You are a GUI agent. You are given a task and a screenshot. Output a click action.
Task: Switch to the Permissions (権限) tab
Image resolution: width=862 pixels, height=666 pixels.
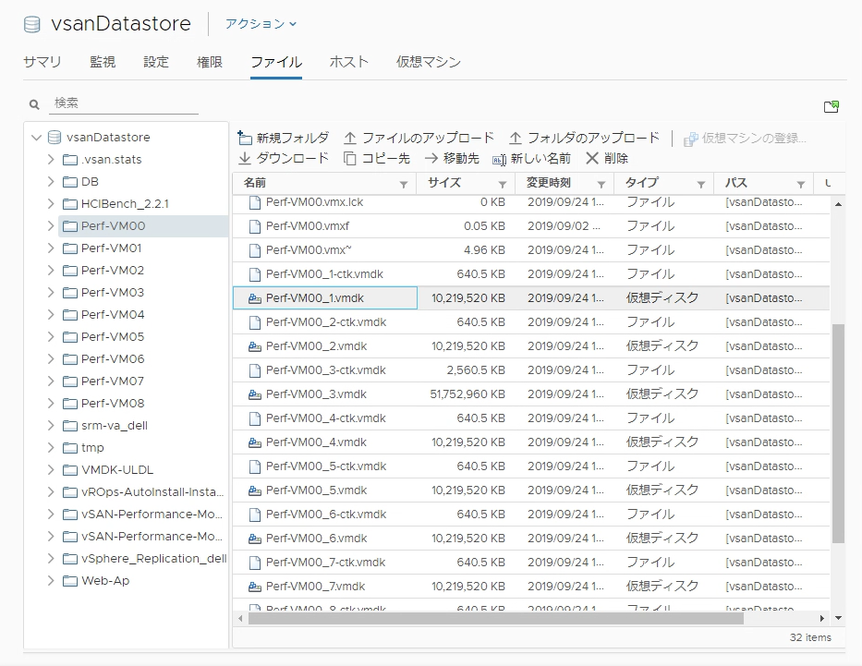[x=210, y=62]
